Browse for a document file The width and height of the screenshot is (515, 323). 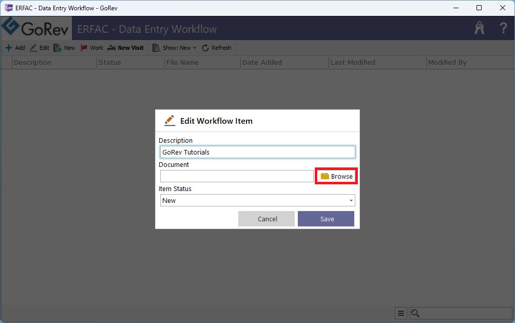[336, 176]
